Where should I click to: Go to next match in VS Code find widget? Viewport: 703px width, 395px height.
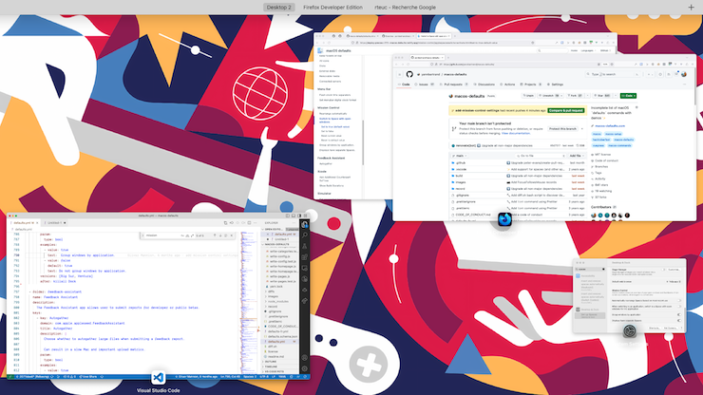[220, 235]
